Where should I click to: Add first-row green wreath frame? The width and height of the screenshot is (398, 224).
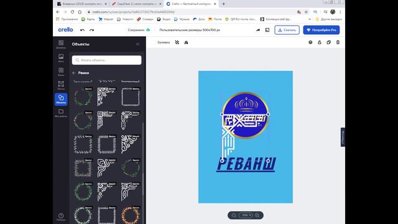click(83, 97)
